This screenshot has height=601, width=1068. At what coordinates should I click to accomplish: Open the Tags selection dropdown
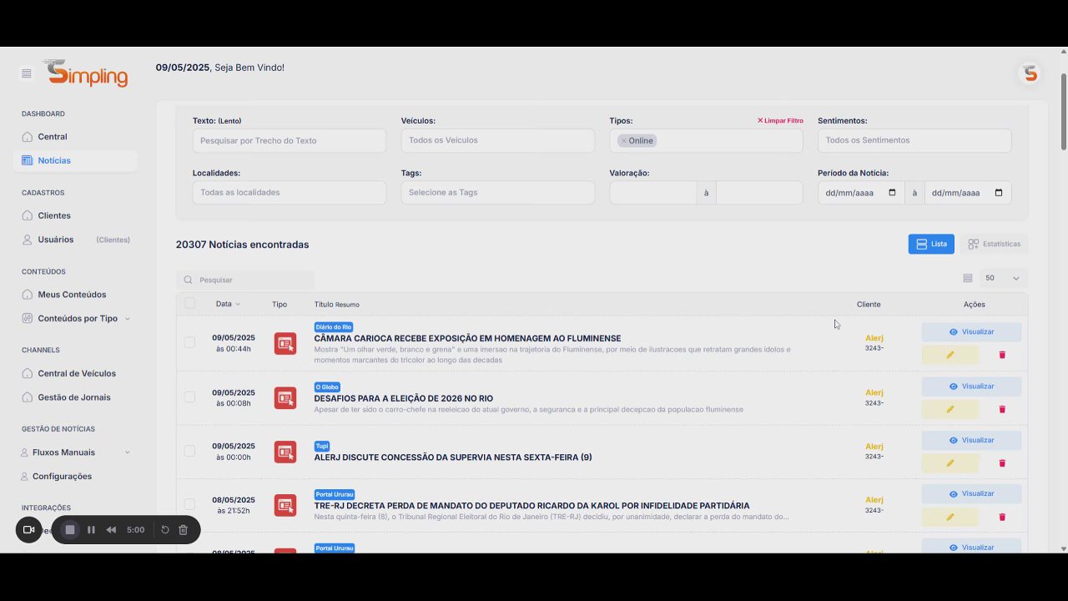click(498, 192)
